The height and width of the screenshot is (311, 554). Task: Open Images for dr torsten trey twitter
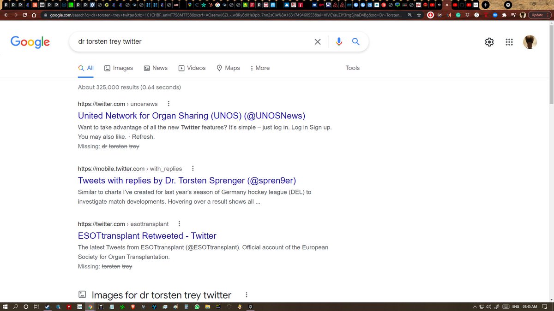(162, 295)
